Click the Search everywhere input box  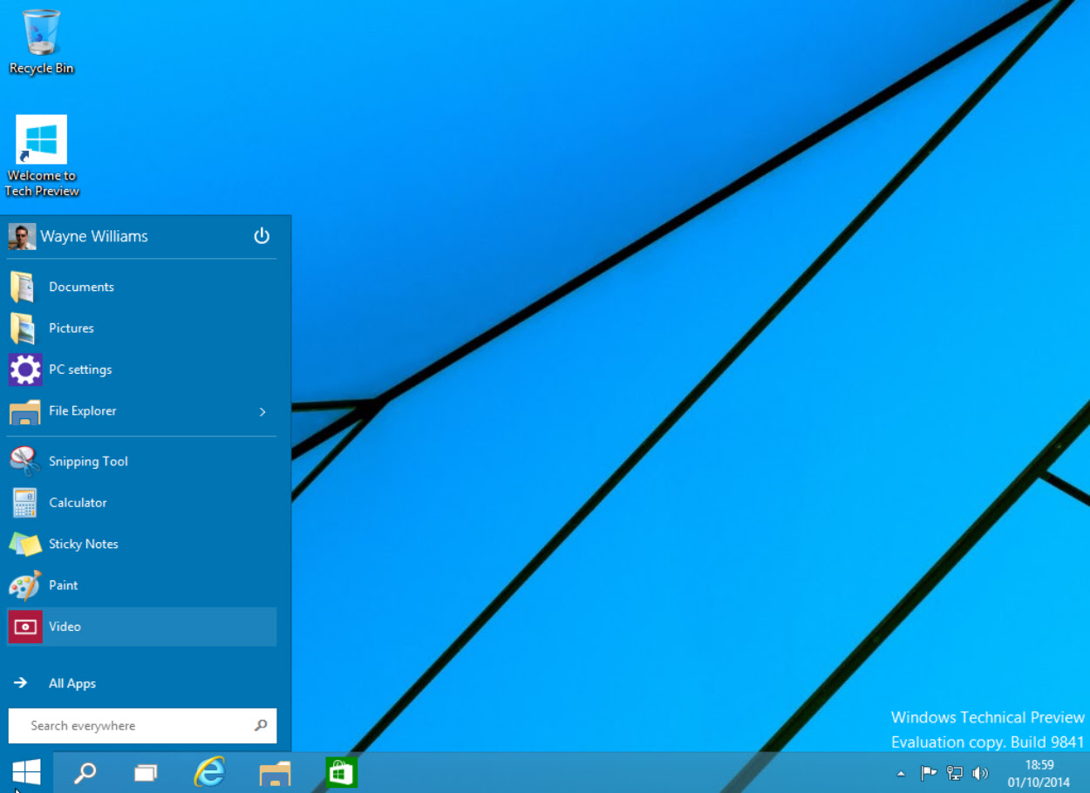pos(142,726)
